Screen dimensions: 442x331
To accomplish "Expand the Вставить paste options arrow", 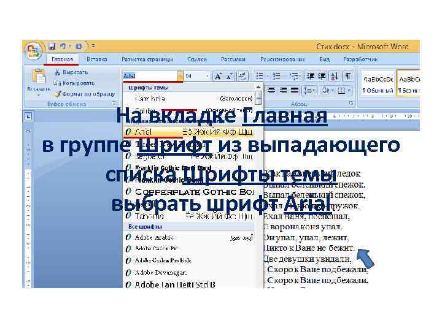I will 38,95.
